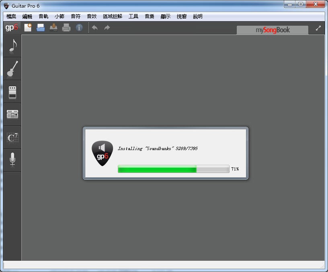Click the save/download tray icon
The height and width of the screenshot is (272, 328).
(53, 28)
